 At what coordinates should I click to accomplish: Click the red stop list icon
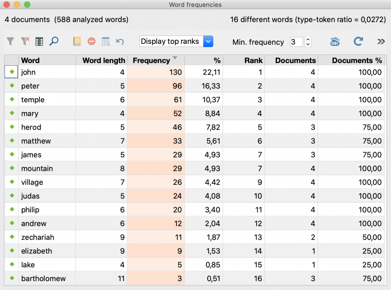[x=92, y=42]
